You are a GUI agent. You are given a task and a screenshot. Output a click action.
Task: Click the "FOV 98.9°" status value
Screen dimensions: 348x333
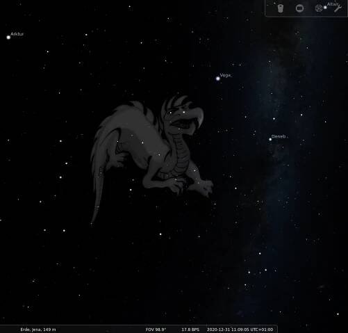(x=156, y=330)
